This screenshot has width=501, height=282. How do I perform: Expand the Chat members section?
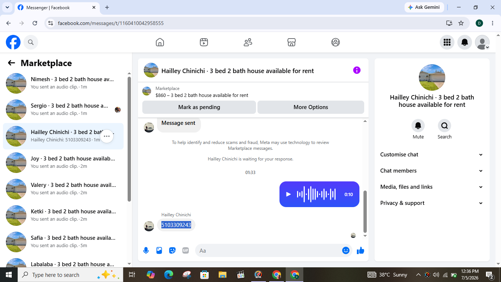click(x=432, y=171)
